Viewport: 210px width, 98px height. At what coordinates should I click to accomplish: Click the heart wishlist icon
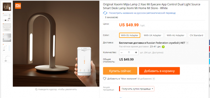pos(104,79)
